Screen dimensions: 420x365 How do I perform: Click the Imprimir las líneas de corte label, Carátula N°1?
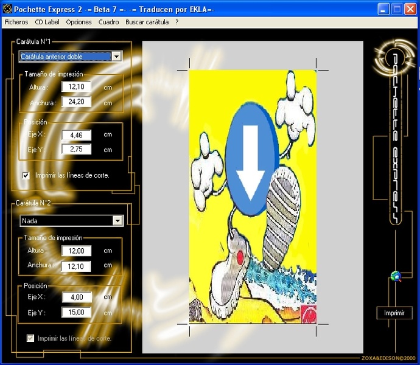pos(72,175)
